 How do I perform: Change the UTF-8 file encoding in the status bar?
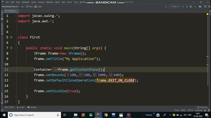tap(190, 110)
